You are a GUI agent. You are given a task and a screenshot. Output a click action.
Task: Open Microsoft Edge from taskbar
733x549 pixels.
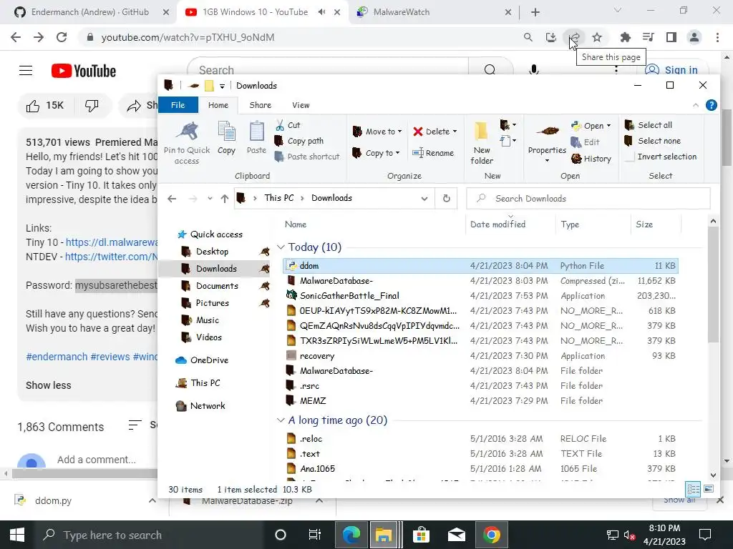pos(351,535)
